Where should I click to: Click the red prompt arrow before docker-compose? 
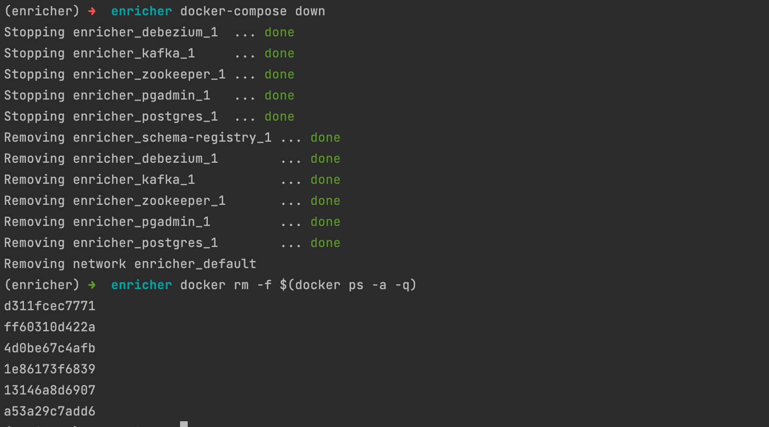pos(92,11)
